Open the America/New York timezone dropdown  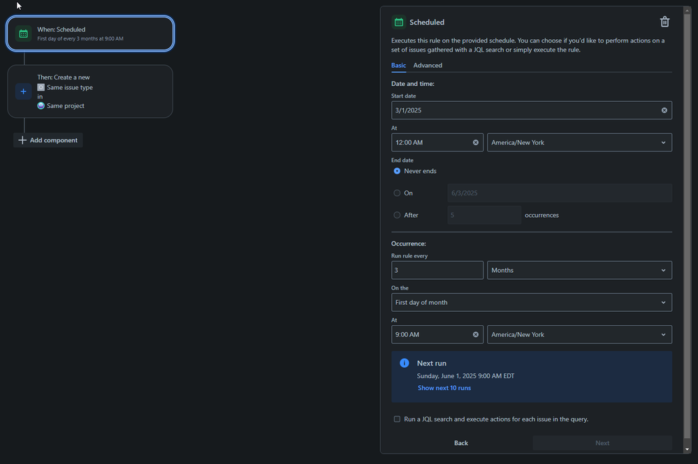579,142
